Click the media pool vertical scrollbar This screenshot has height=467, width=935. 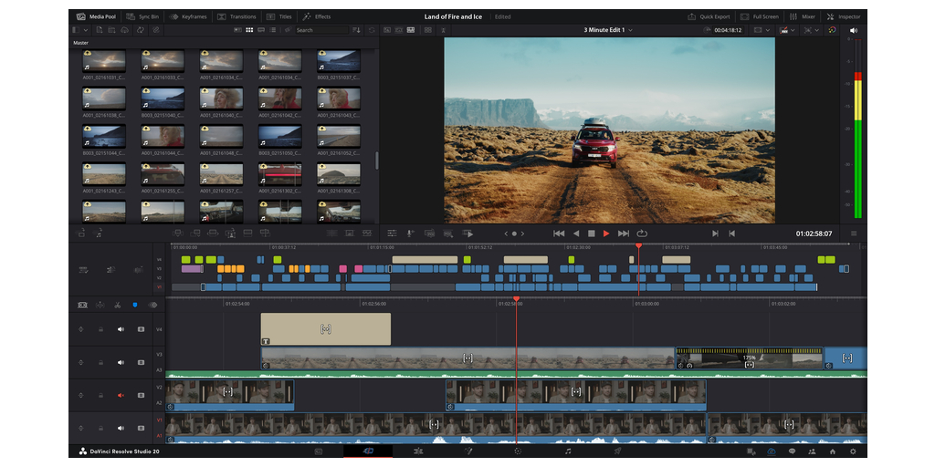pos(376,160)
